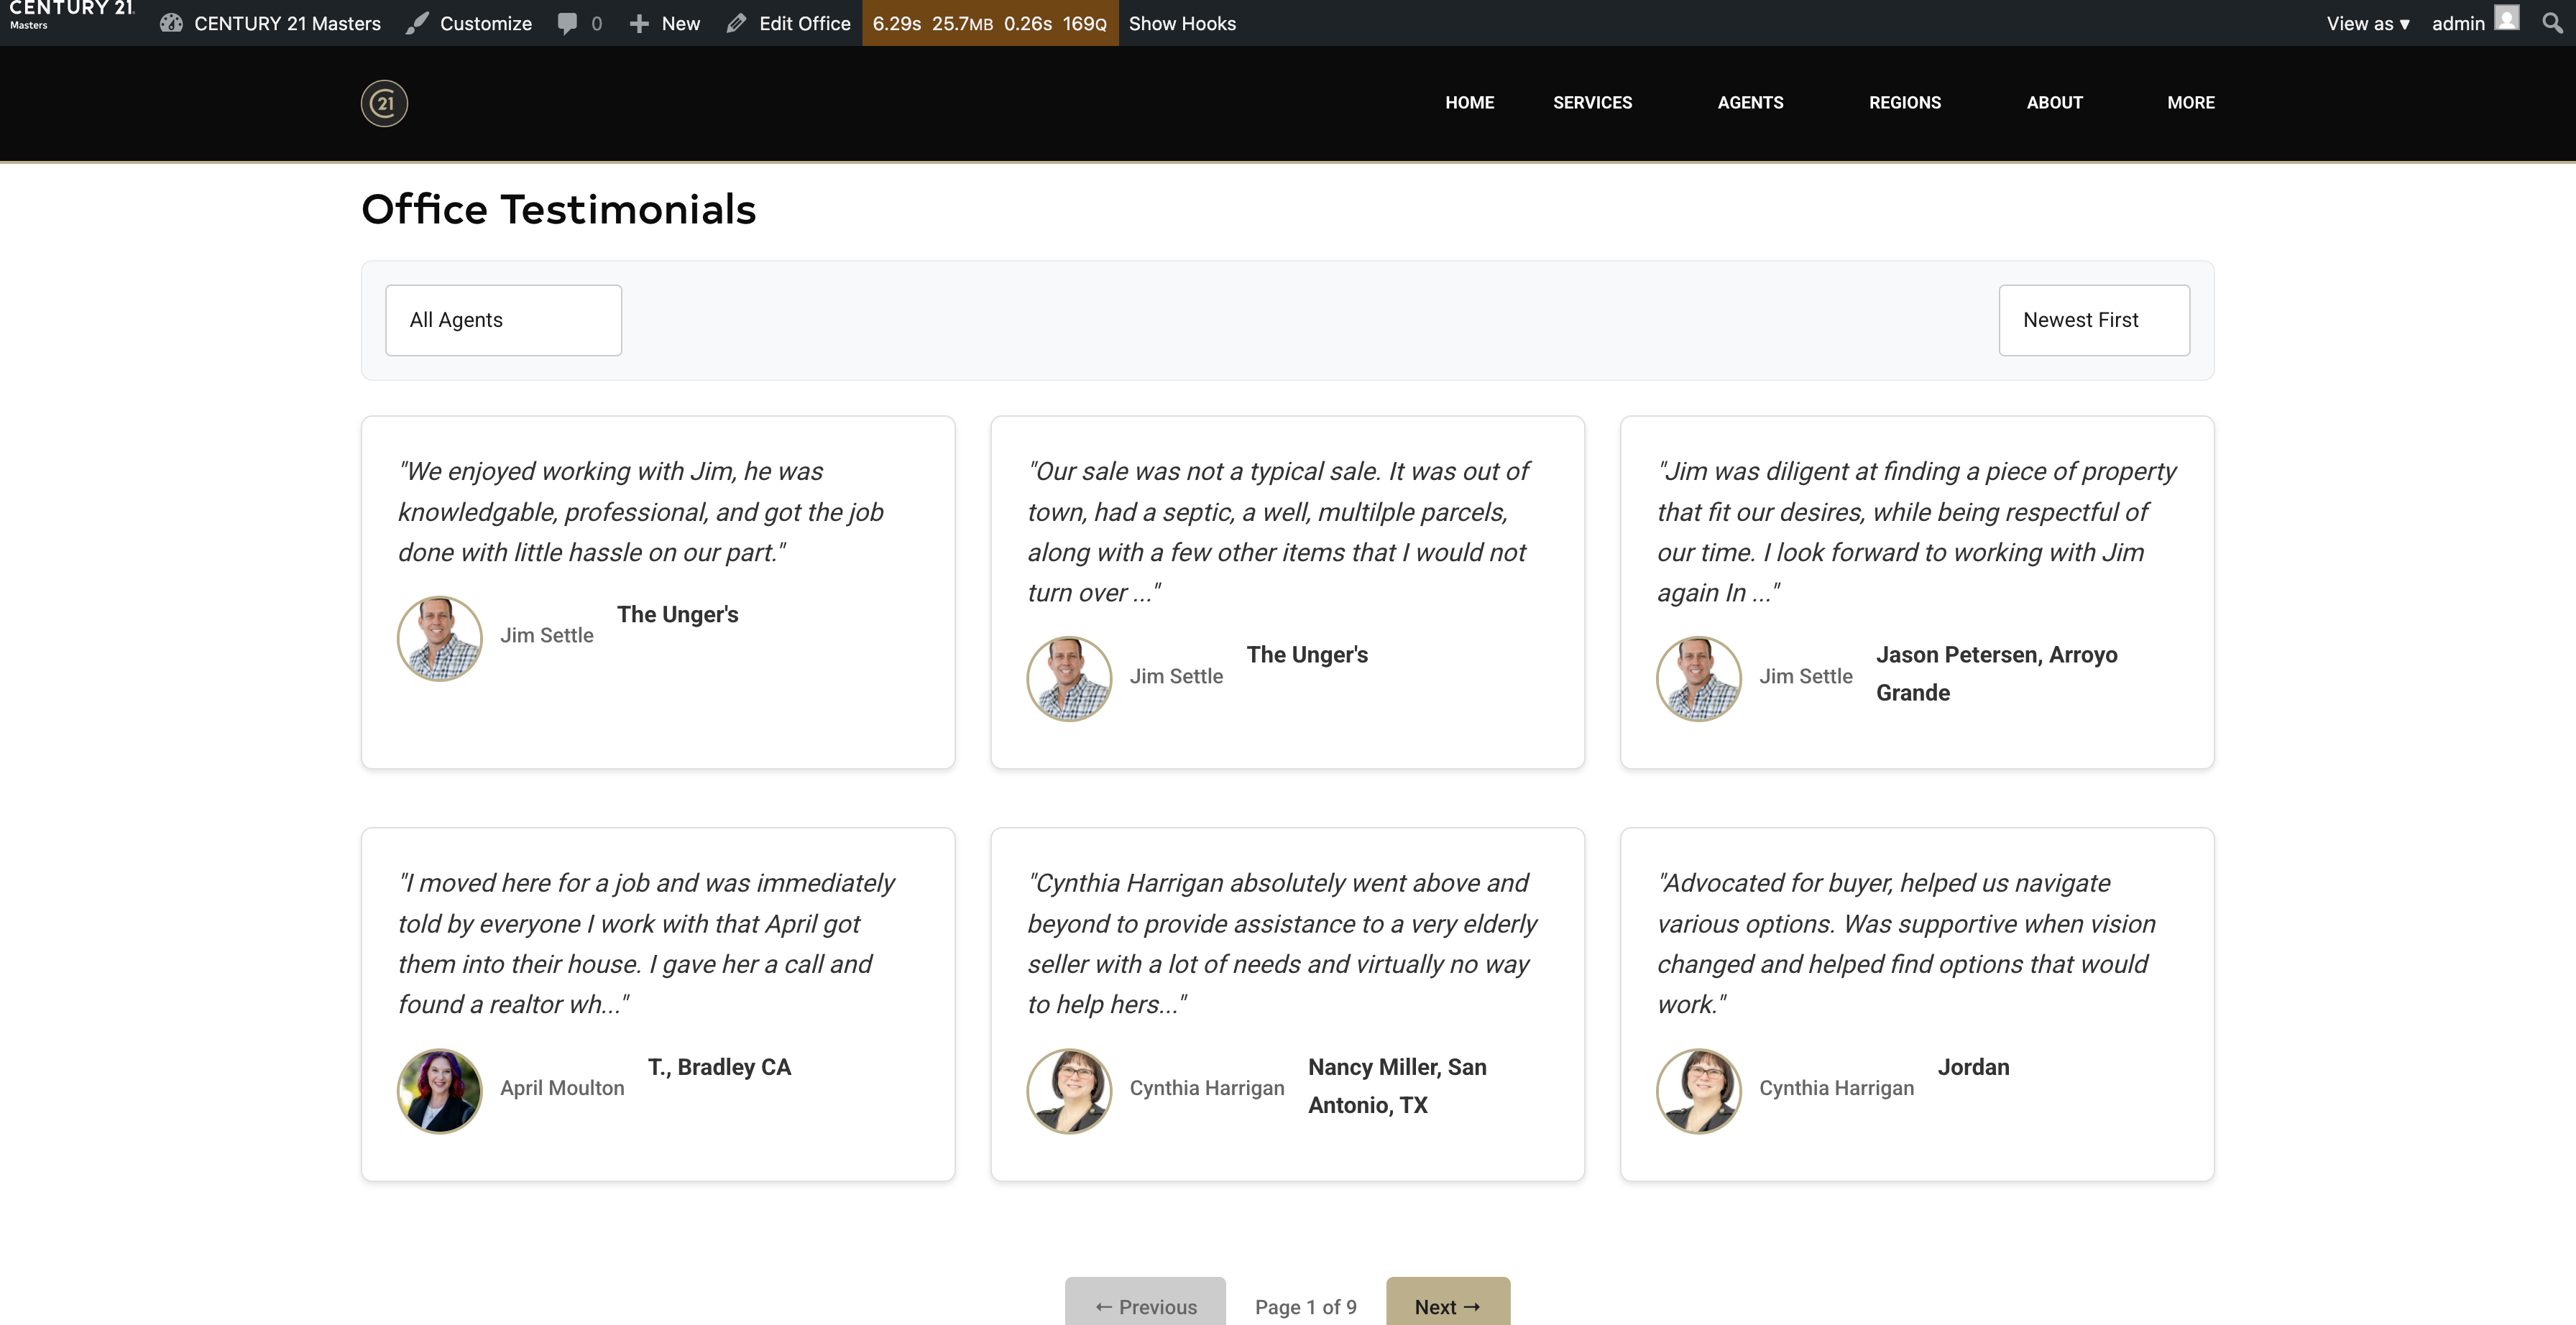Click the Jason Petersen, Arroyo Grande name
The width and height of the screenshot is (2576, 1325).
pyautogui.click(x=1996, y=673)
